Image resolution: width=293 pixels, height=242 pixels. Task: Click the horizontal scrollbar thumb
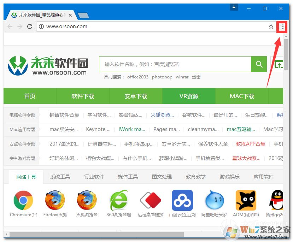click(x=96, y=234)
